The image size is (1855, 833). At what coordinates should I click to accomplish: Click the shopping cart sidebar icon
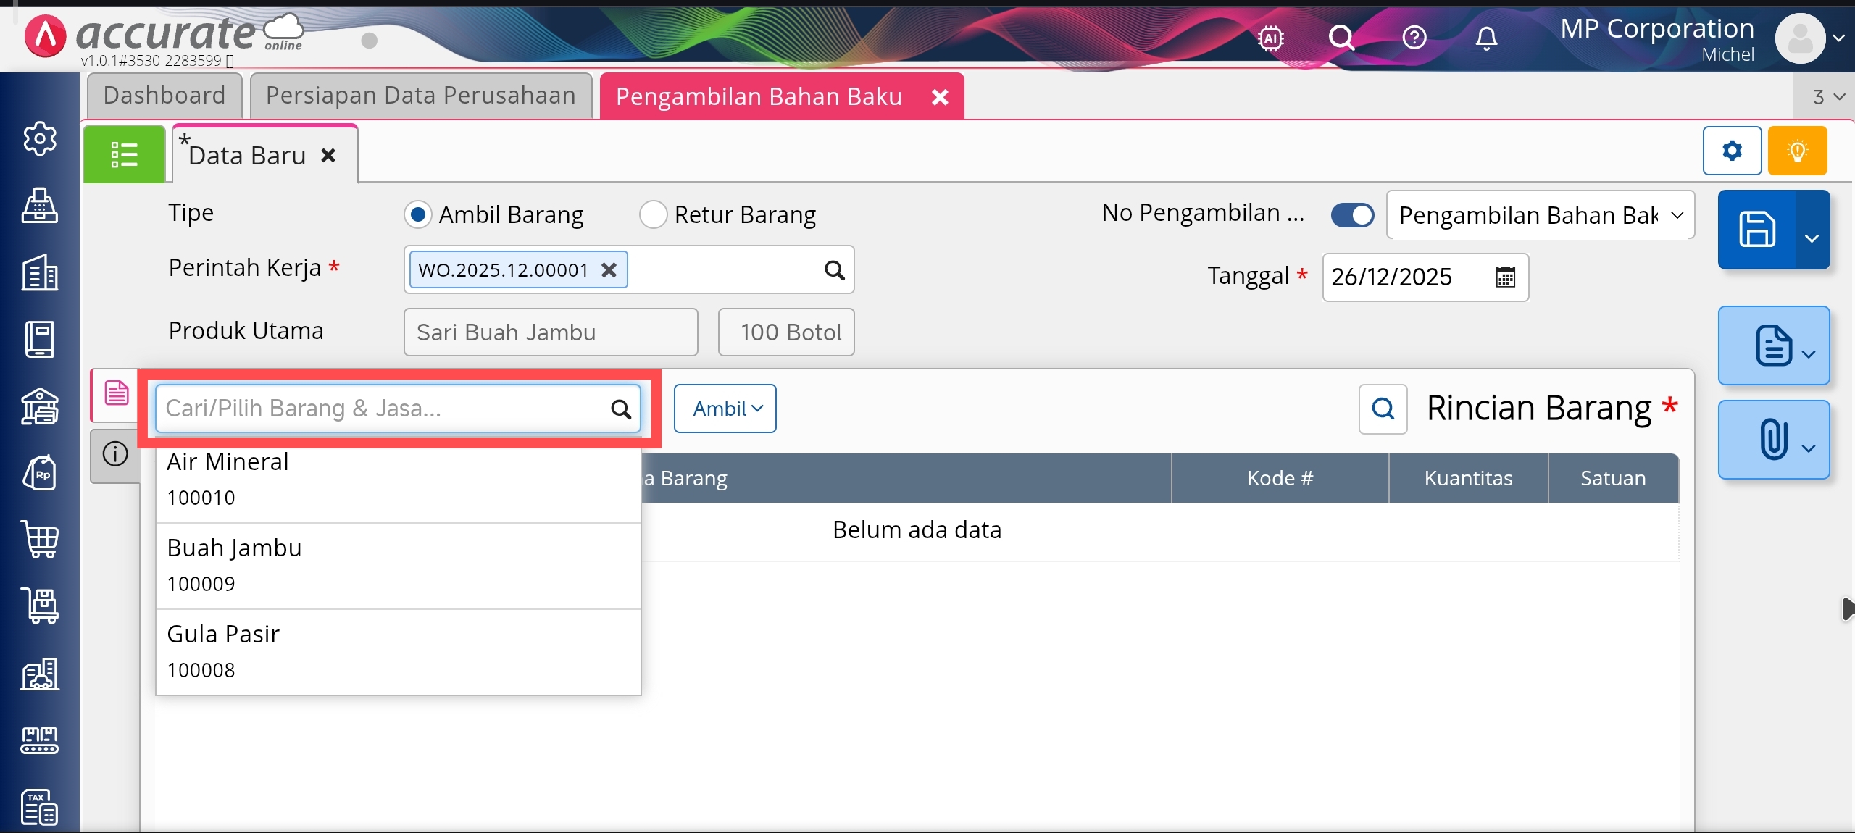[x=40, y=540]
